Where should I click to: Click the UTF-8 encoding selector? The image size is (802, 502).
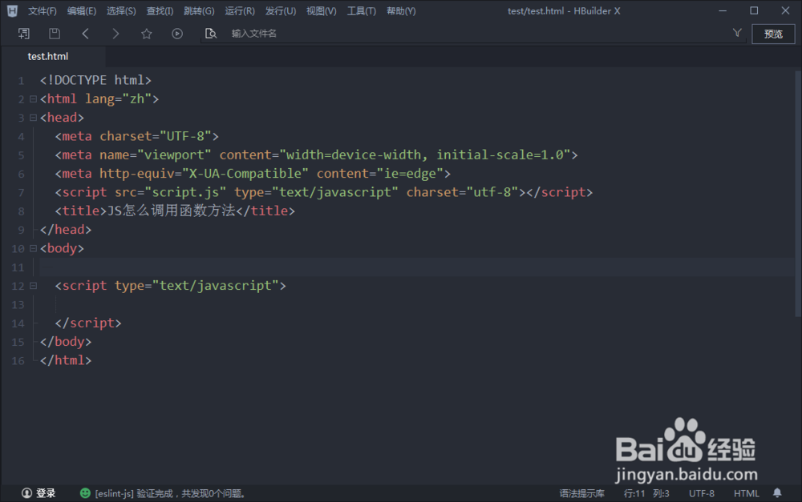pyautogui.click(x=701, y=493)
